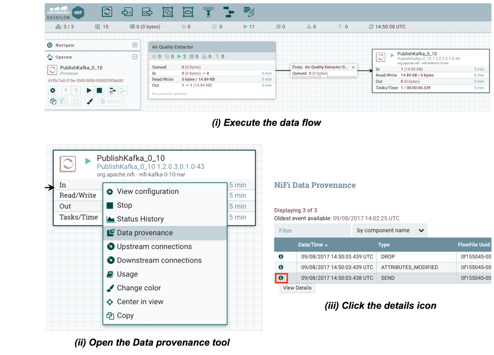Choose Center in view in the context menu
Image resolution: width=494 pixels, height=355 pixels.
tap(165, 302)
